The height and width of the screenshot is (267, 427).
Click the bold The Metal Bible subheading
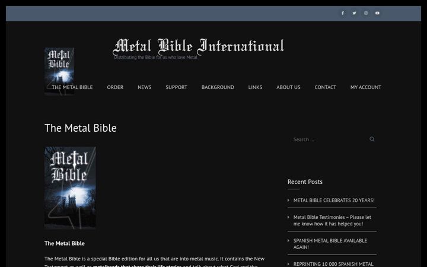(65, 243)
